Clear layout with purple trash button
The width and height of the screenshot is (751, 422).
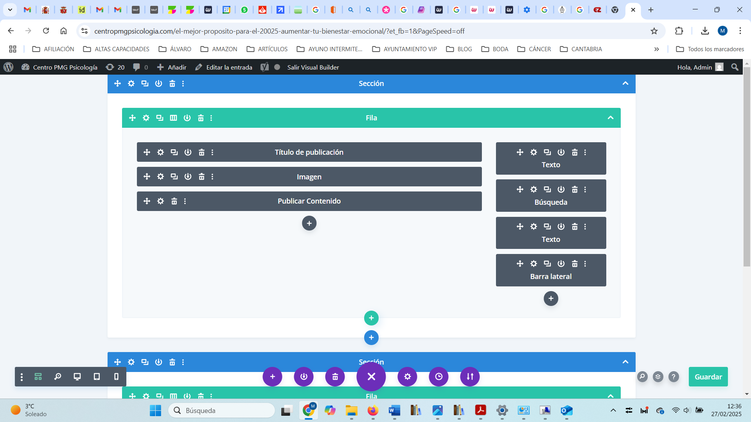(x=335, y=377)
